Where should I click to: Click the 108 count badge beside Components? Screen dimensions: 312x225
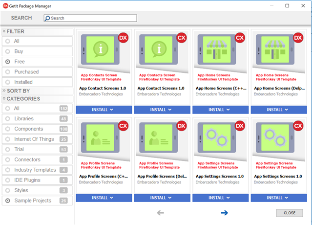[x=63, y=129]
